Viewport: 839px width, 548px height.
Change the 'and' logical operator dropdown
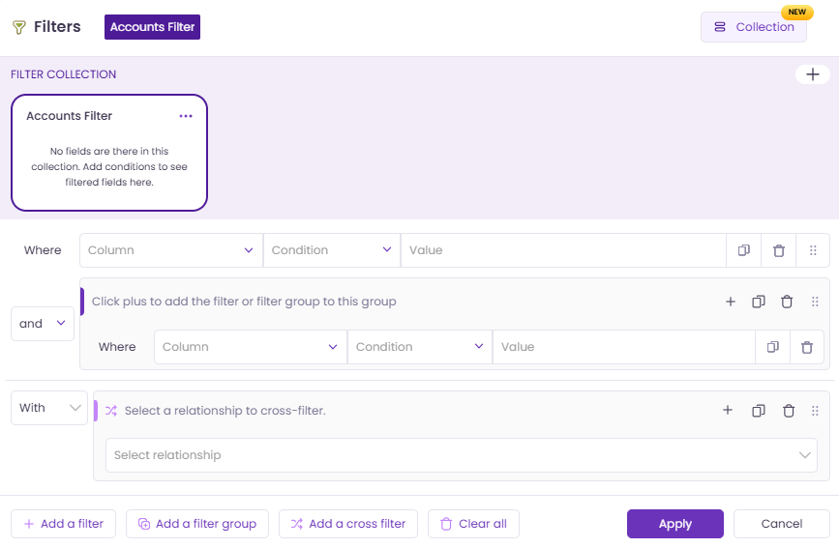click(x=43, y=324)
